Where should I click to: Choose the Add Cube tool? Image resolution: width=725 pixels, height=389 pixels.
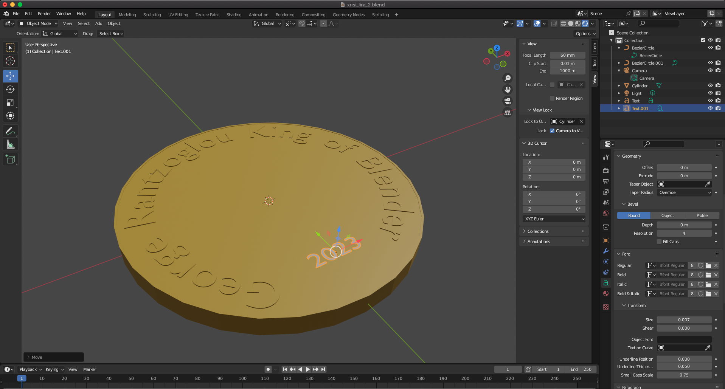tap(10, 160)
